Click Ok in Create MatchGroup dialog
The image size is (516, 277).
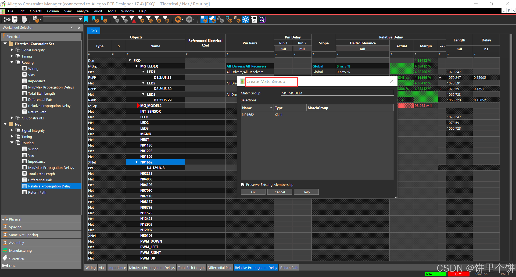[x=253, y=192]
